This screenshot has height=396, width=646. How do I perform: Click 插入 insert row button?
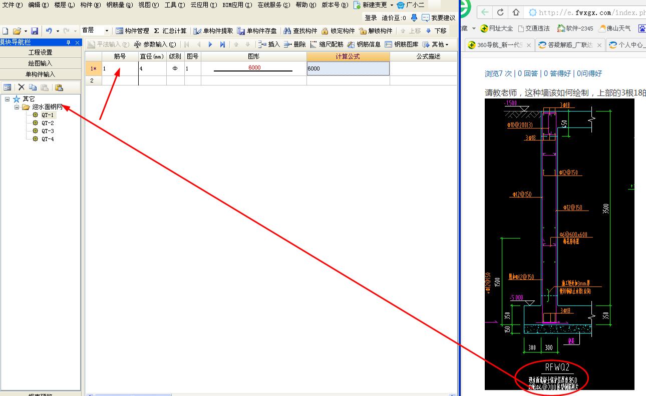point(269,44)
